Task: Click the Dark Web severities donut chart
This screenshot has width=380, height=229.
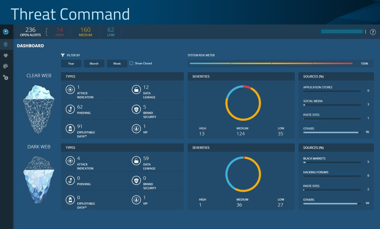Action: click(x=243, y=174)
